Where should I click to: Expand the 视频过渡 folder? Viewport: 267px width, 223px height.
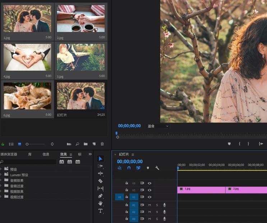tap(1, 197)
